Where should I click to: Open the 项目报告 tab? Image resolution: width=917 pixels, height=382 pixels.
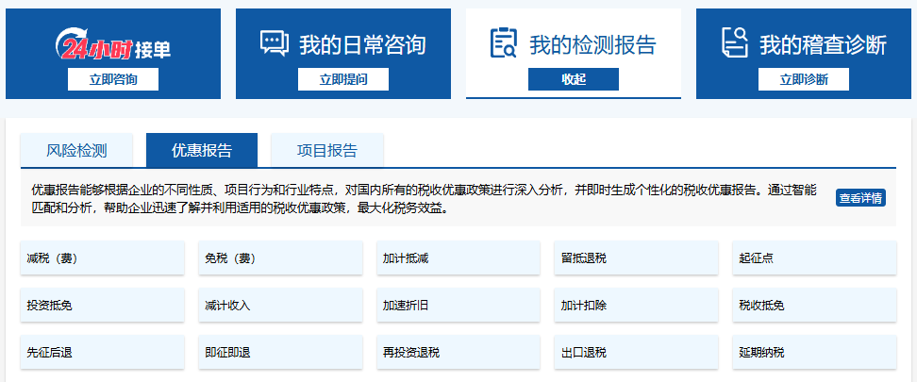pos(326,150)
